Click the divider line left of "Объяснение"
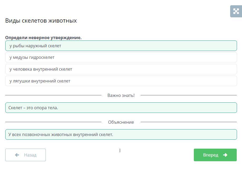The width and height of the screenshot is (242, 172). point(53,122)
